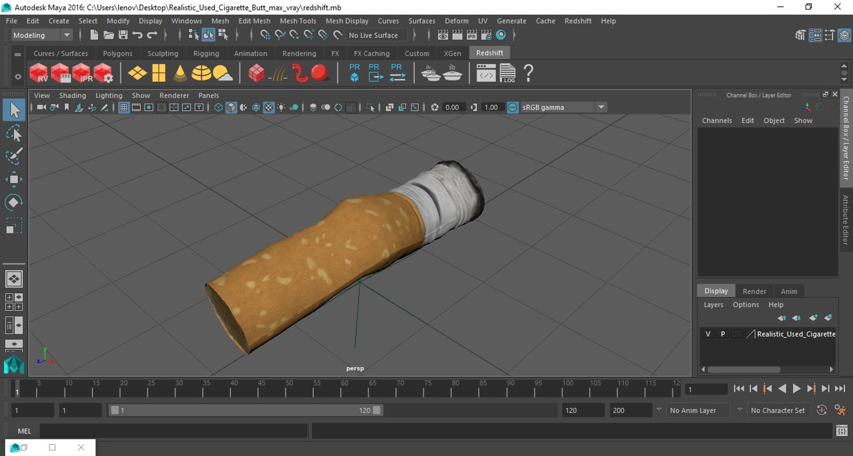Screen dimensions: 853x456
Task: Click the Redshift help question mark icon
Action: click(528, 73)
